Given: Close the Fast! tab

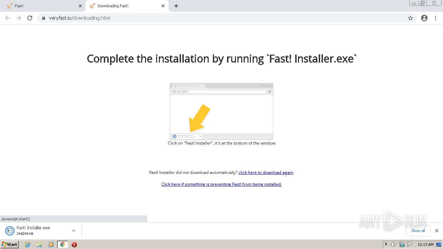Looking at the screenshot, I should (x=80, y=6).
